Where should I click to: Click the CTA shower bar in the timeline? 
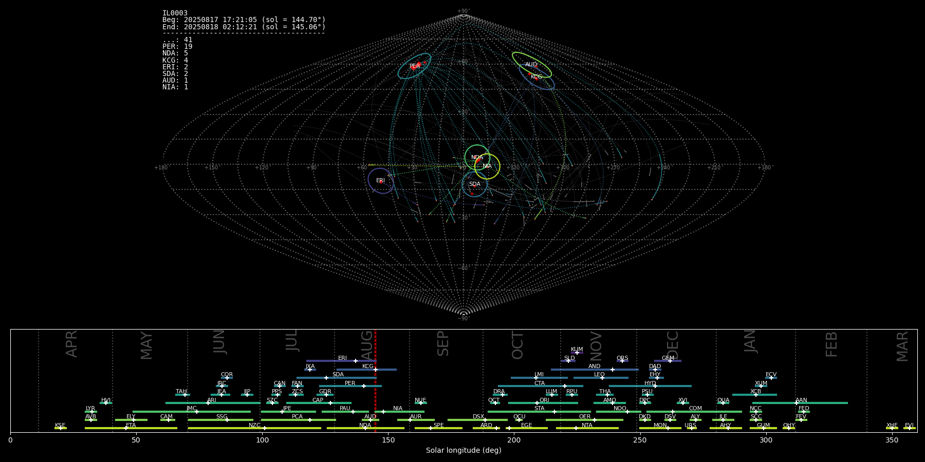point(541,386)
